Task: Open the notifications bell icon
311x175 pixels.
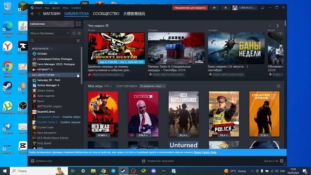Action: (225, 8)
